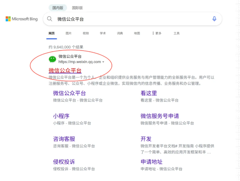Select the 学术 tab
The image size is (240, 181).
103,33
